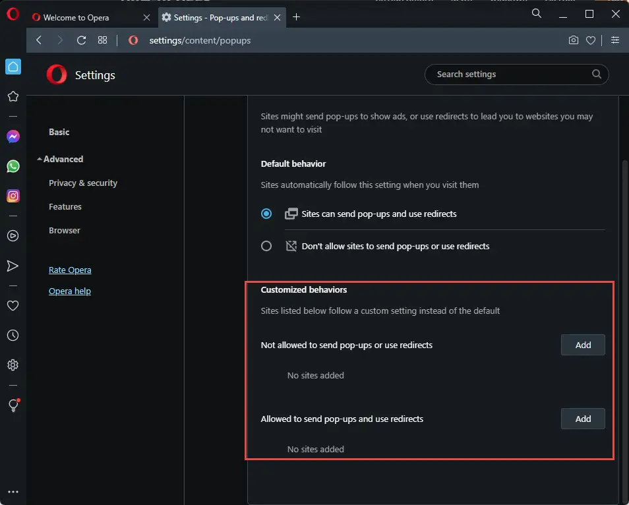Open Instagram sidebar panel
This screenshot has height=505, width=629.
[13, 196]
